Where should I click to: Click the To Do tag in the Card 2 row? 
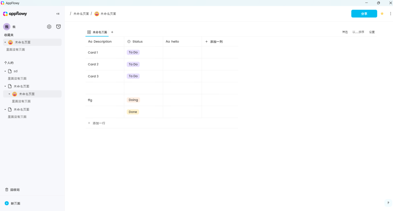point(133,64)
